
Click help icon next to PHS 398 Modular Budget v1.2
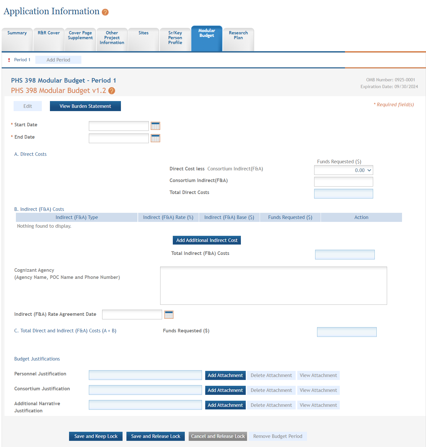pos(112,91)
